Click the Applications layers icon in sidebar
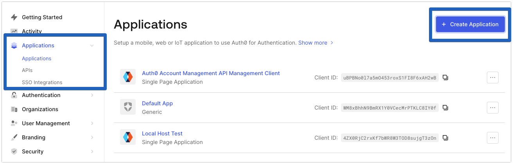Viewport: 515px width, 164px height. coord(14,45)
